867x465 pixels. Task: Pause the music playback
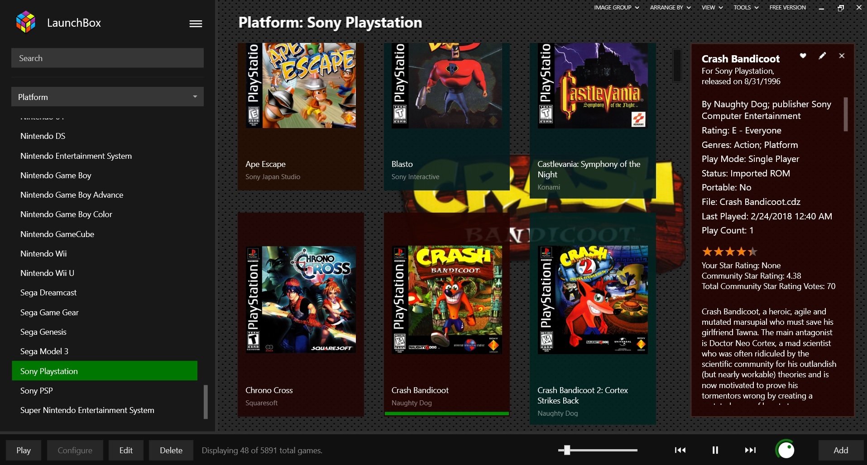(715, 450)
